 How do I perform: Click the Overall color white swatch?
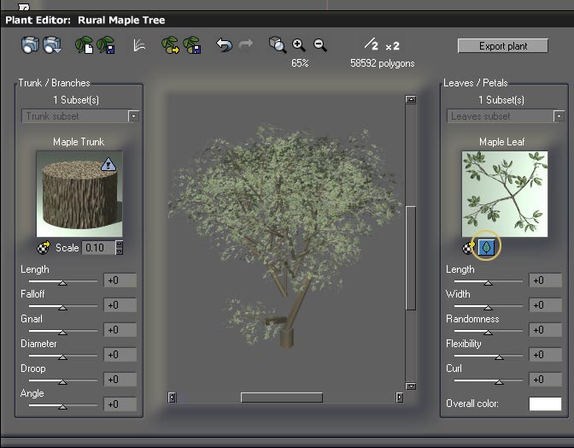pyautogui.click(x=544, y=404)
